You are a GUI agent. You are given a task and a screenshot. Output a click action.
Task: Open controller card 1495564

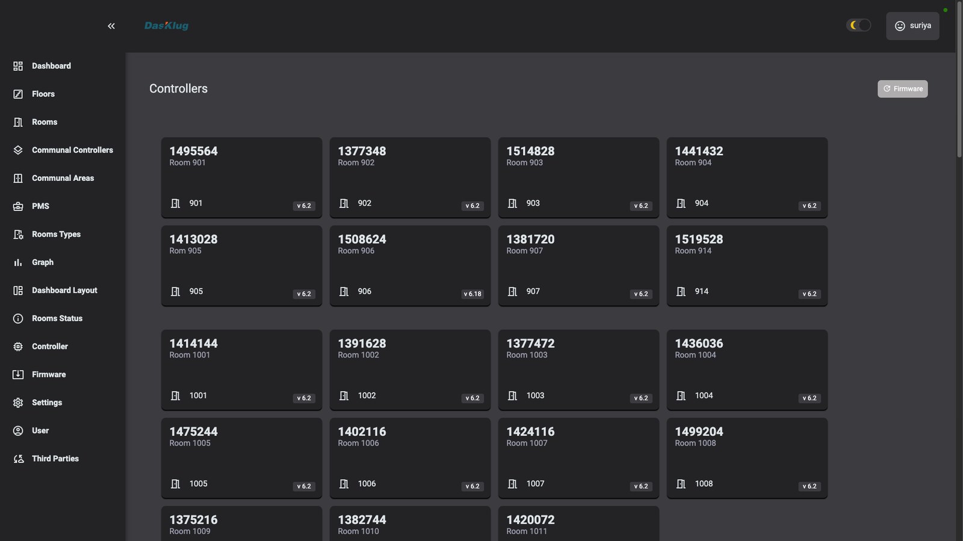coord(241,177)
